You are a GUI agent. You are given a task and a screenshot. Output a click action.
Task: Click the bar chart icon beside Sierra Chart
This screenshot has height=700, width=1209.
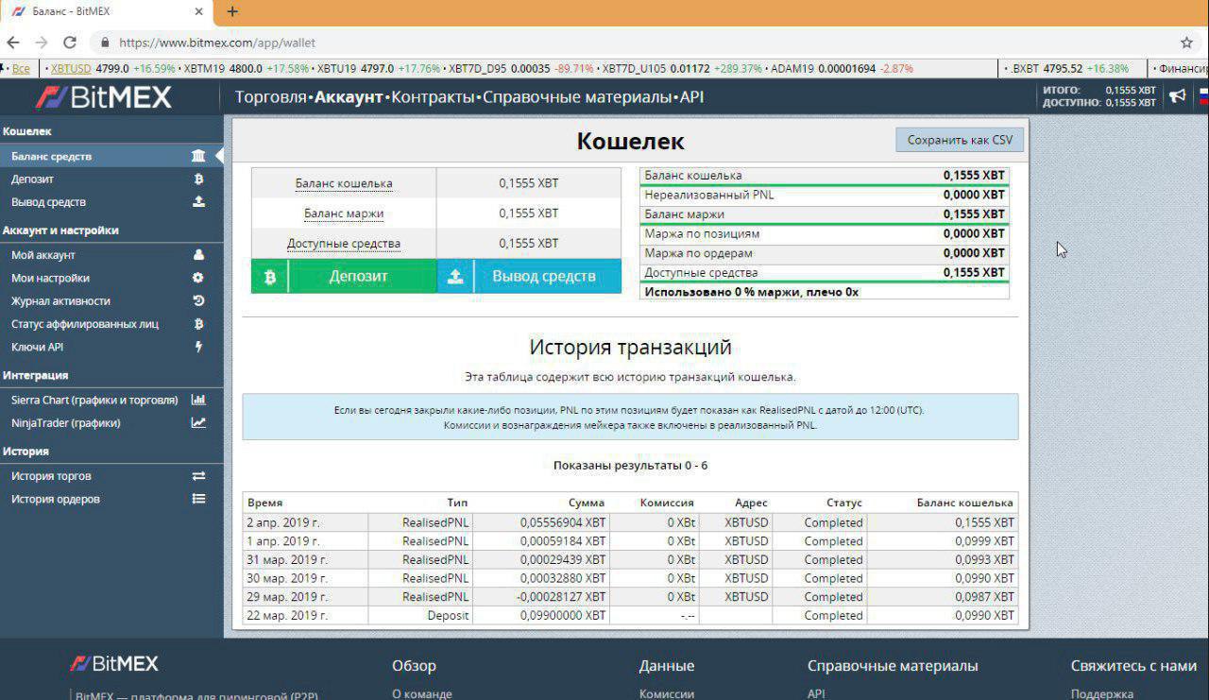(x=198, y=400)
